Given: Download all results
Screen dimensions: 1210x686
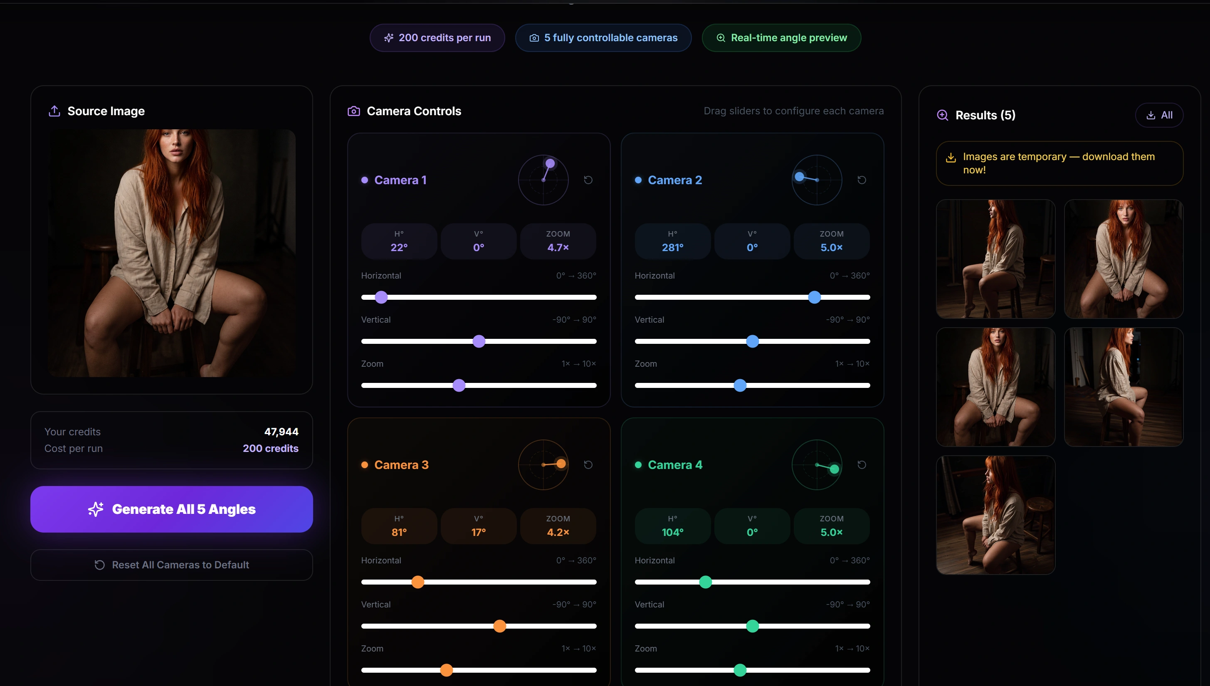Looking at the screenshot, I should click(1159, 115).
